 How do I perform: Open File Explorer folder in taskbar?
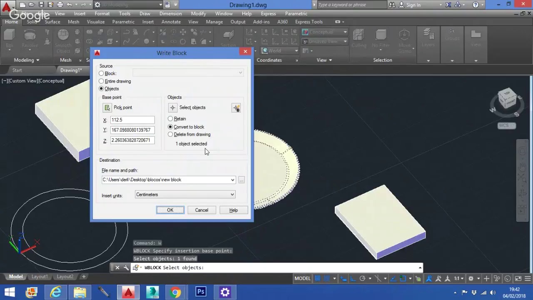pyautogui.click(x=80, y=292)
